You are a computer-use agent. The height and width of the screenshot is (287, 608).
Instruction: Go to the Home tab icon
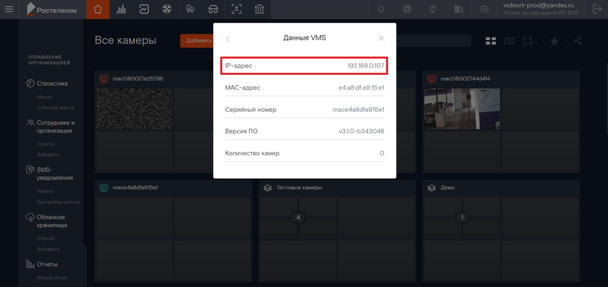tap(98, 9)
